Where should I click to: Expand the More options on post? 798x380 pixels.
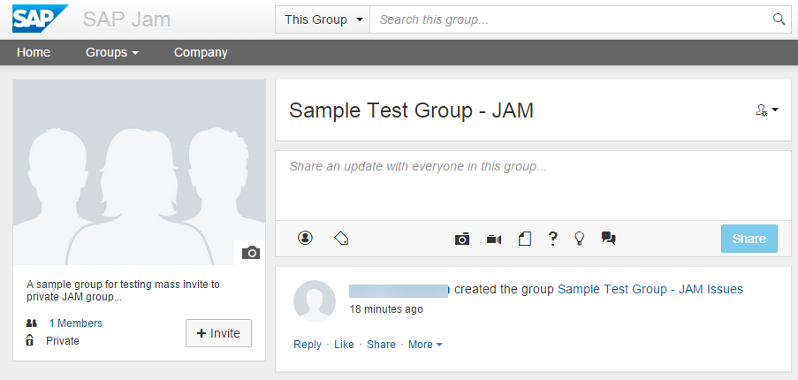coord(425,345)
